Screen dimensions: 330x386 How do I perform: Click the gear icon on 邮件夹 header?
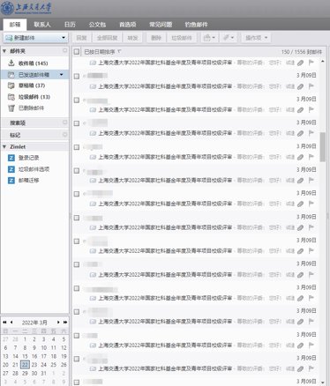coord(65,51)
